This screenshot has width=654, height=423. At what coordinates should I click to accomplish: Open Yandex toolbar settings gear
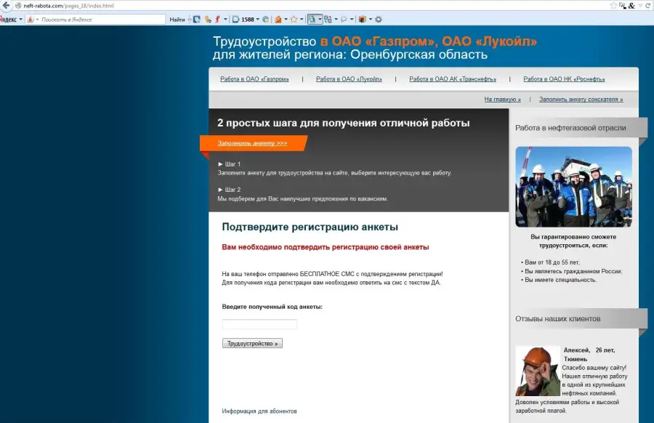click(x=379, y=20)
